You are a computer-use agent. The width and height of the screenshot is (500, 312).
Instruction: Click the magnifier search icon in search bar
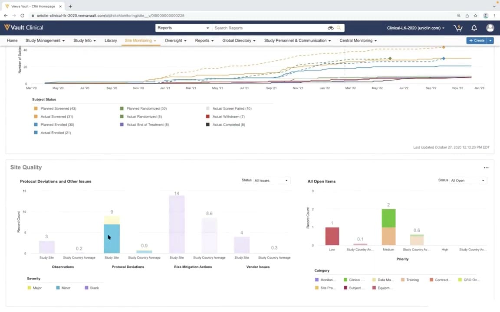pos(339,28)
